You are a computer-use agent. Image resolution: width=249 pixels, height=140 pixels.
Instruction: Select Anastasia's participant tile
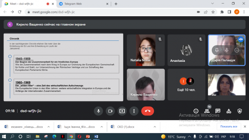click(186, 50)
